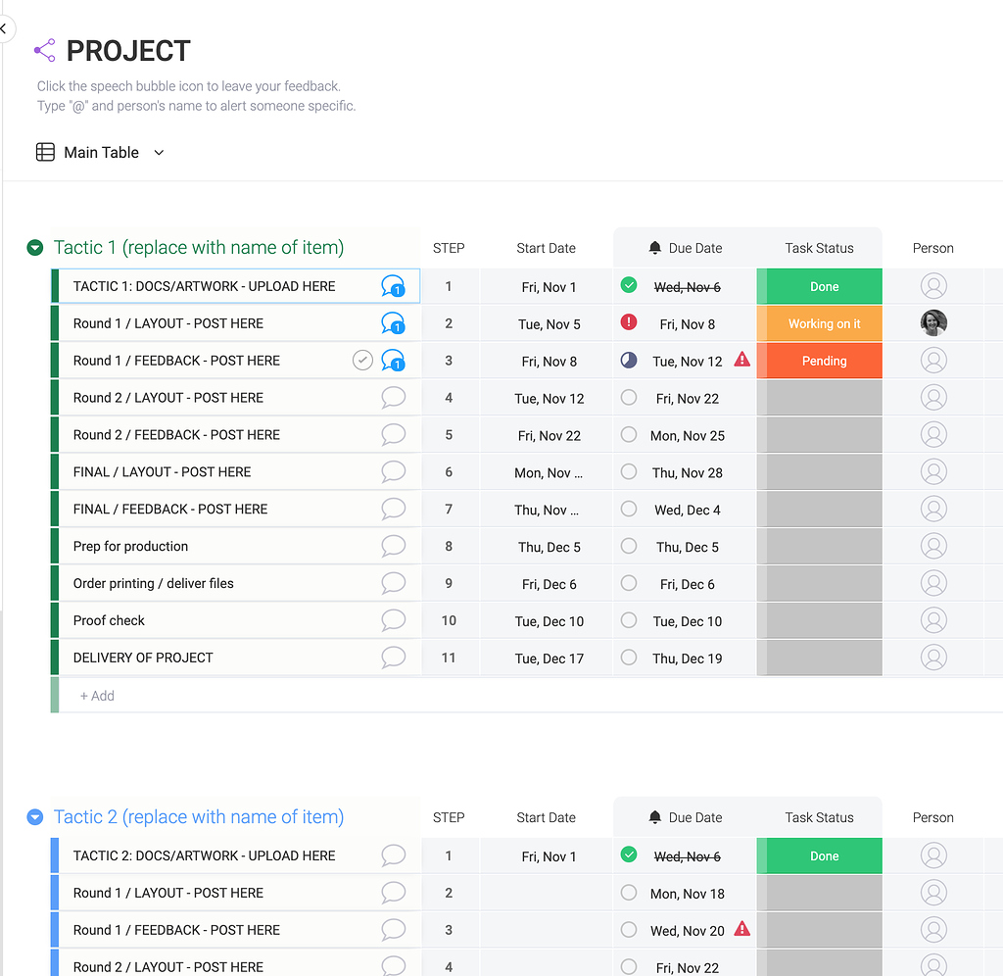Click the empty person avatar on Prep for production row
Image resolution: width=1003 pixels, height=976 pixels.
point(932,546)
